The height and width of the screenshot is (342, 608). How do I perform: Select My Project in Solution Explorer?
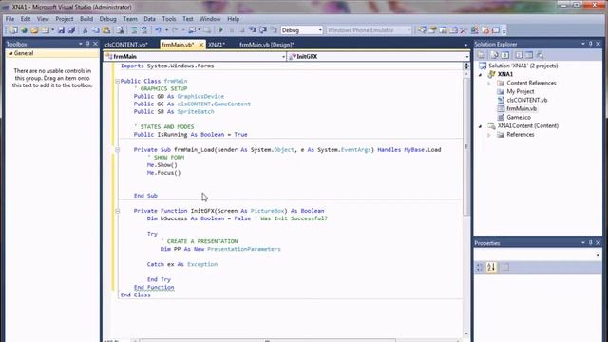click(x=521, y=91)
